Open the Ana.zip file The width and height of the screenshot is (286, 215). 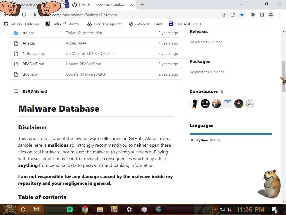click(x=29, y=43)
